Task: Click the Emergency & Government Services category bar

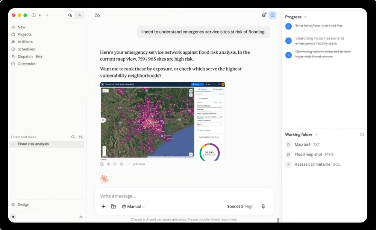Action: (209, 117)
